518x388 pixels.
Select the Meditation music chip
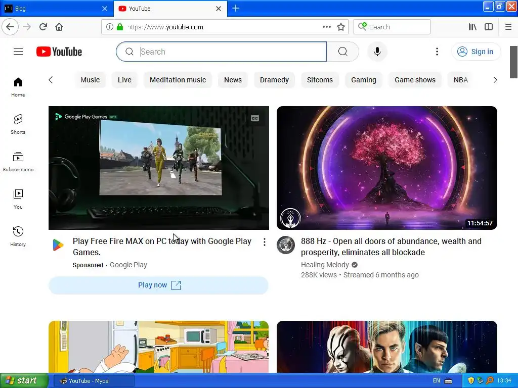point(178,80)
